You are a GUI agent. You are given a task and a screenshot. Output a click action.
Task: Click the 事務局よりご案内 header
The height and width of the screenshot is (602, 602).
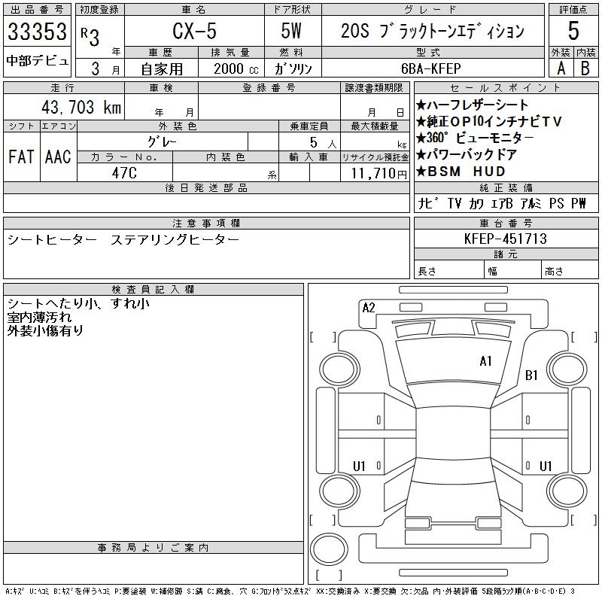point(154,548)
